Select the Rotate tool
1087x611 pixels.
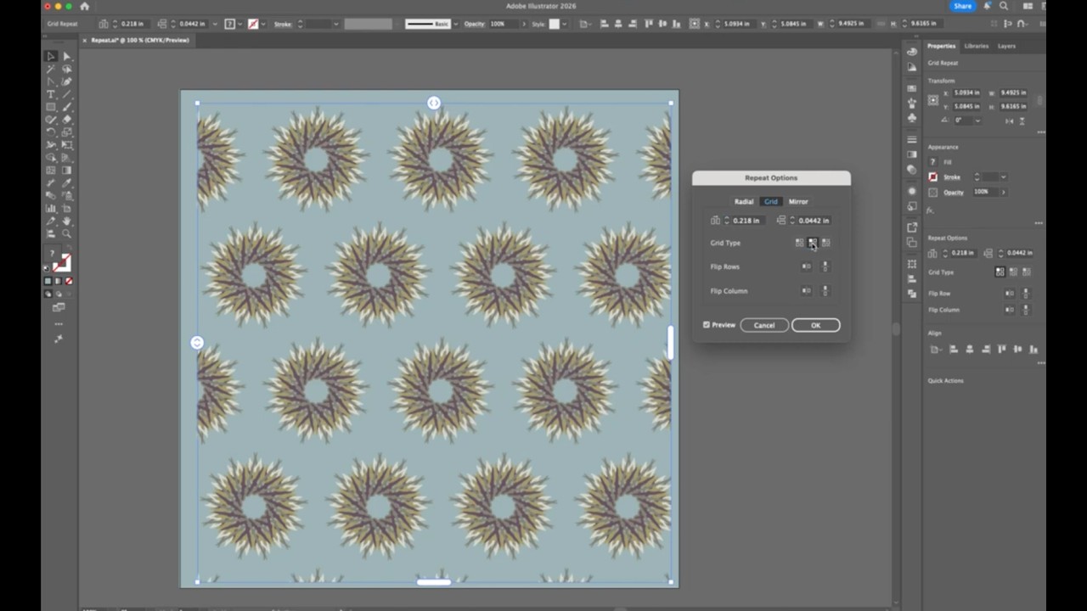(x=50, y=132)
